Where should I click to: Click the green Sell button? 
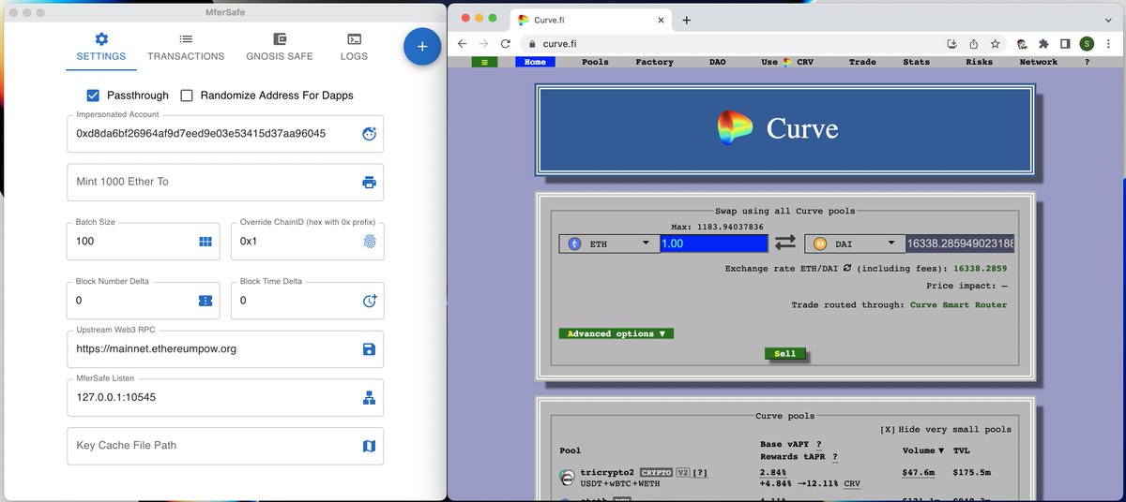(x=785, y=354)
